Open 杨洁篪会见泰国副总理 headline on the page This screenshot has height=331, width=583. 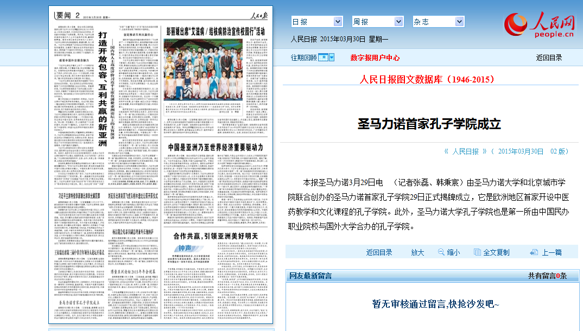coord(133,232)
